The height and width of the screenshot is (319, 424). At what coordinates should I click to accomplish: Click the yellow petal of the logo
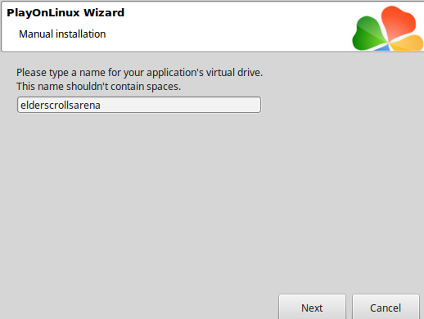click(407, 43)
